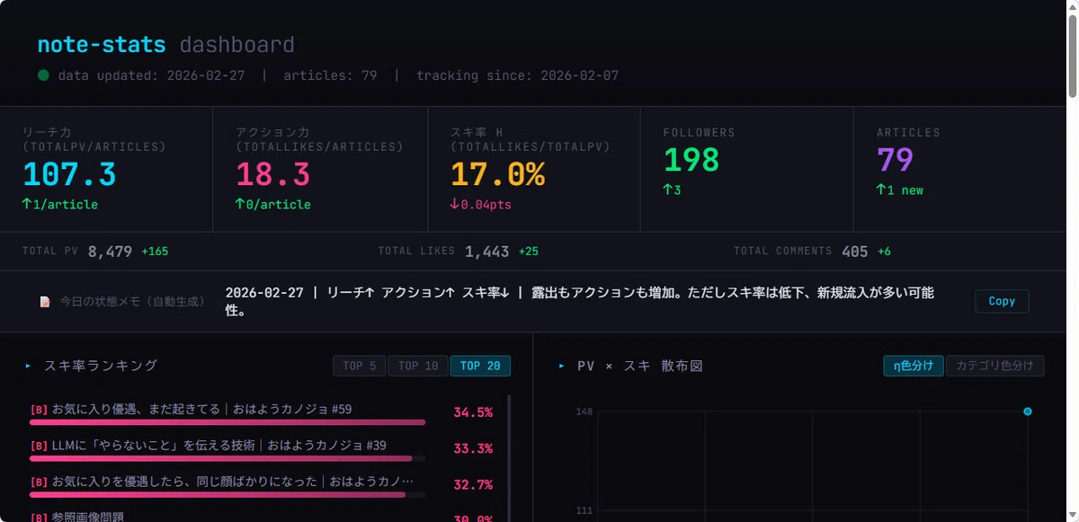This screenshot has width=1079, height=522.
Task: Click tracking since: 2026-02-07 text
Action: [x=517, y=75]
